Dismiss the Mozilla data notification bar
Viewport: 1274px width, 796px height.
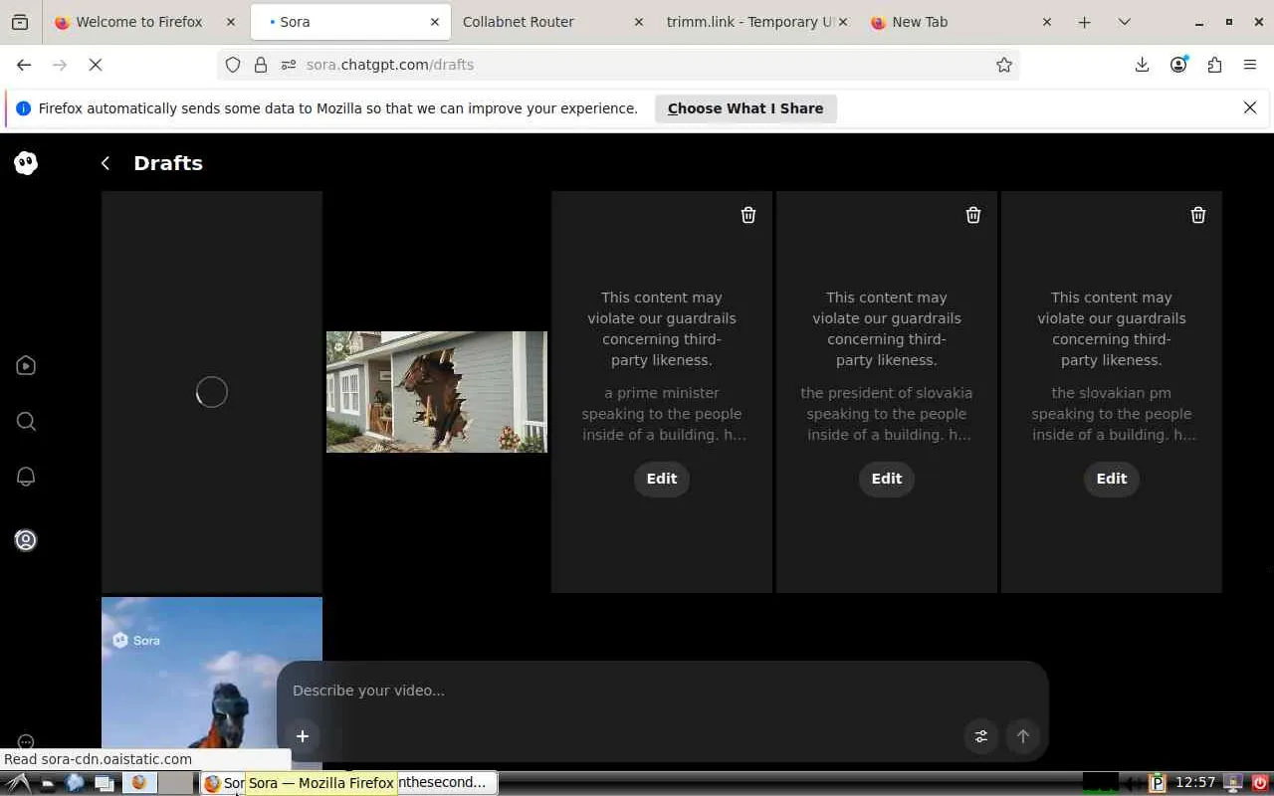click(1250, 107)
